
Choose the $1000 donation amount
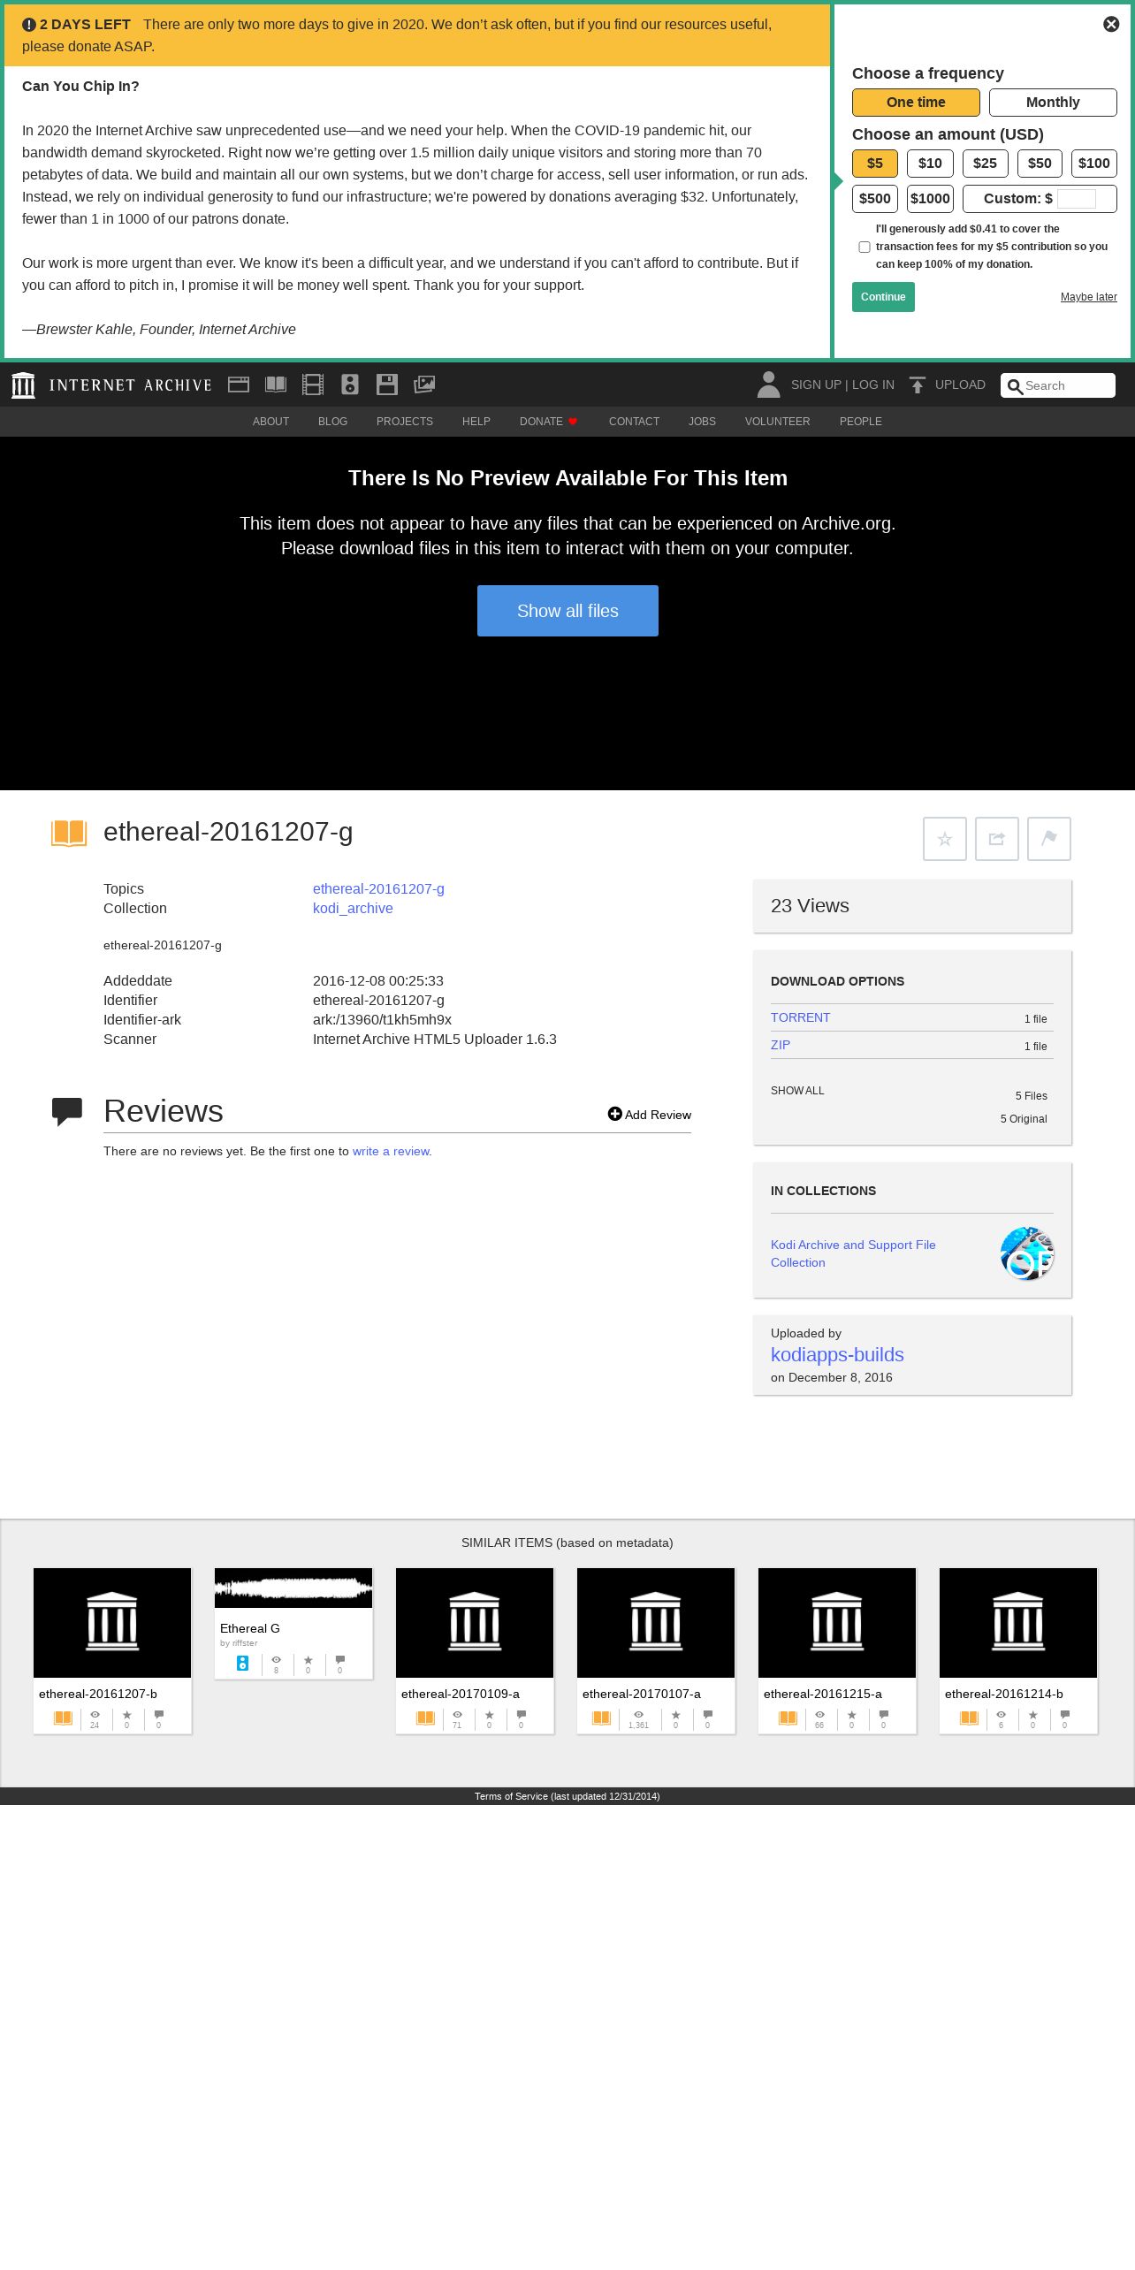(x=930, y=199)
